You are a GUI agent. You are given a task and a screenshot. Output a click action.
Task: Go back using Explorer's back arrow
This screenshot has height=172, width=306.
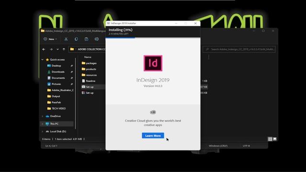(x=44, y=49)
